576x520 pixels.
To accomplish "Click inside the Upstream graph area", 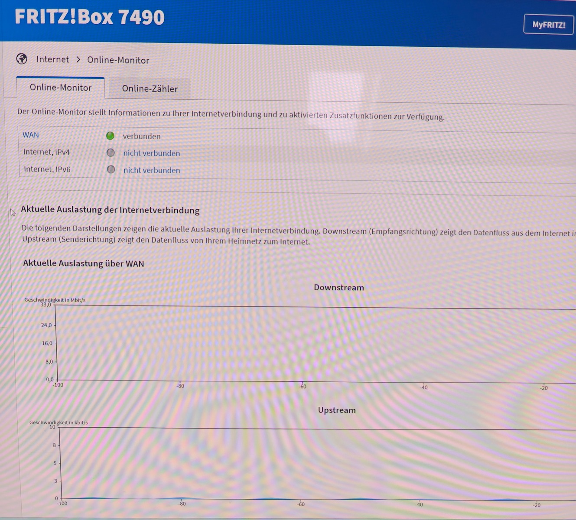I will click(319, 464).
